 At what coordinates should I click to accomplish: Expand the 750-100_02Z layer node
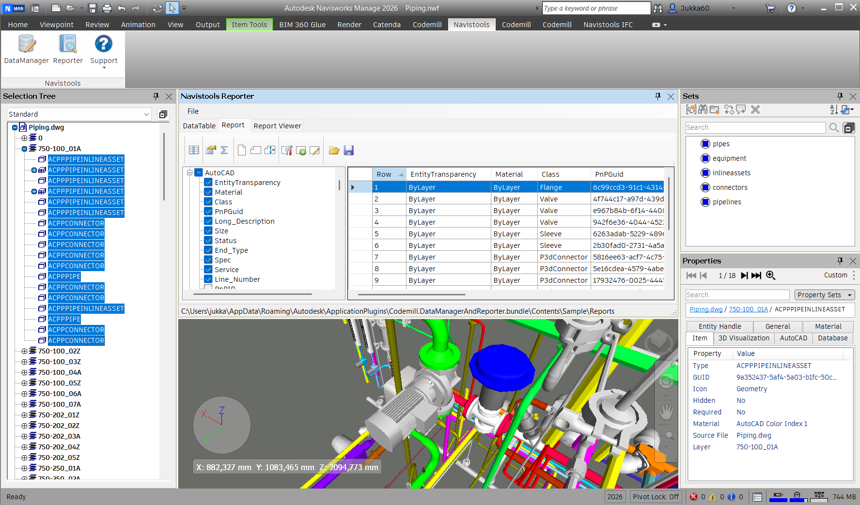(x=24, y=352)
